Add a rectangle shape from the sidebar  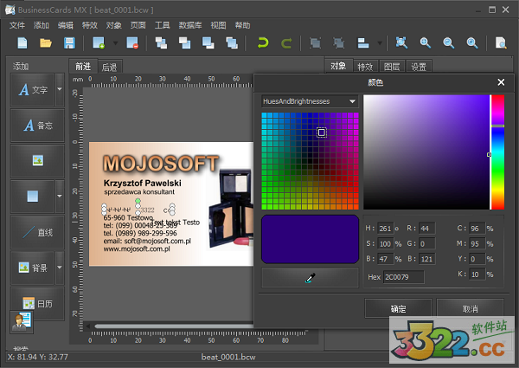33,197
